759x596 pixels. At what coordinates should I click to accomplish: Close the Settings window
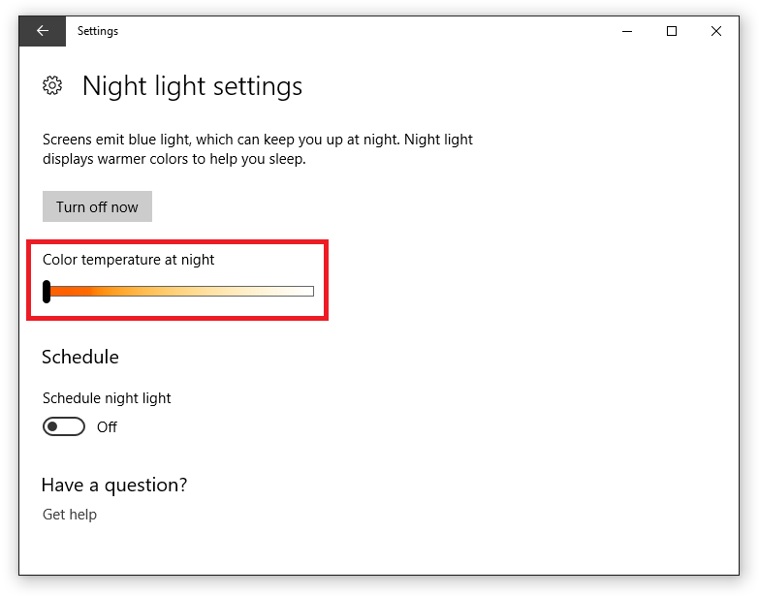tap(716, 31)
